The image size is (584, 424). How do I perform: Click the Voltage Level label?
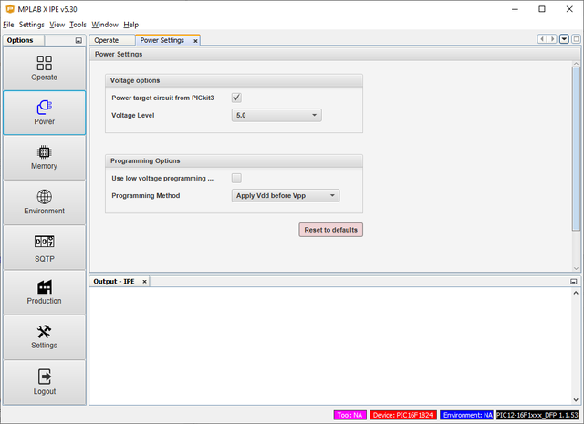133,116
